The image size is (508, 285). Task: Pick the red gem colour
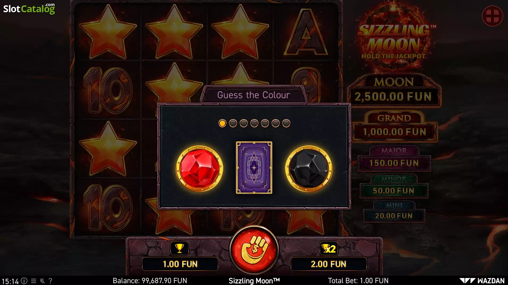click(x=199, y=169)
